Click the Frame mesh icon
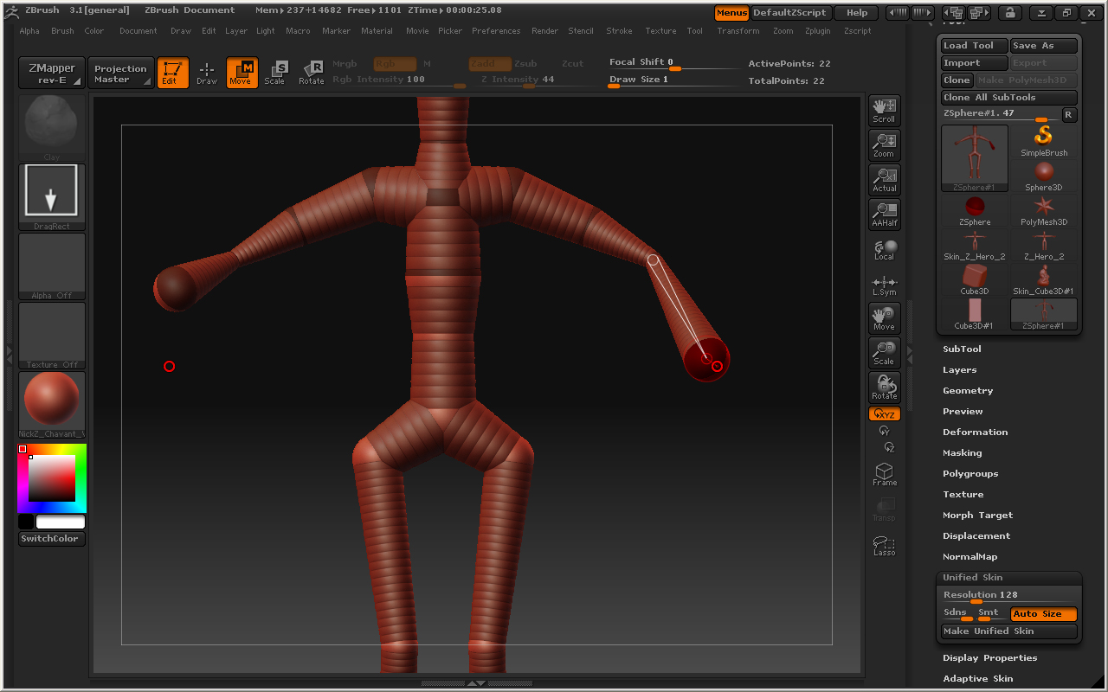Viewport: 1108px width, 692px height. tap(884, 474)
